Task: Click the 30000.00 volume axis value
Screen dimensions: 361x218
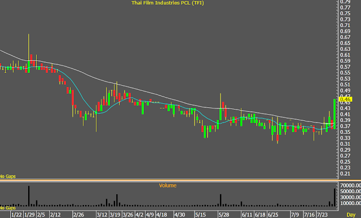Action: [350, 198]
